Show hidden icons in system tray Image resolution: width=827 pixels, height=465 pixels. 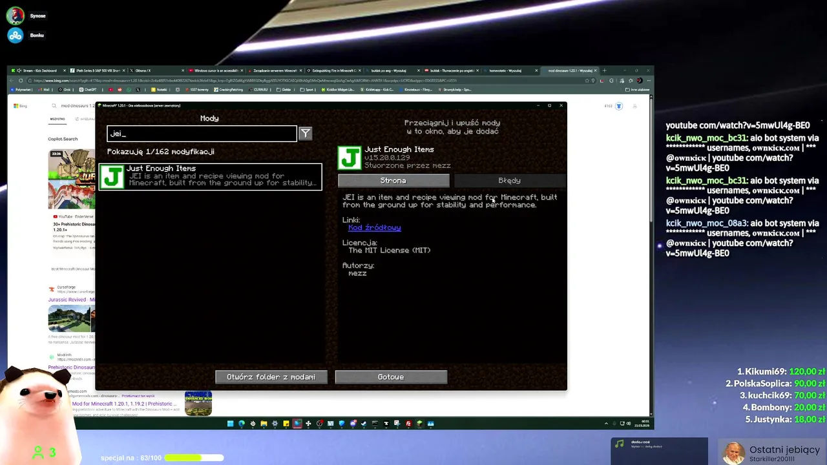pyautogui.click(x=606, y=424)
